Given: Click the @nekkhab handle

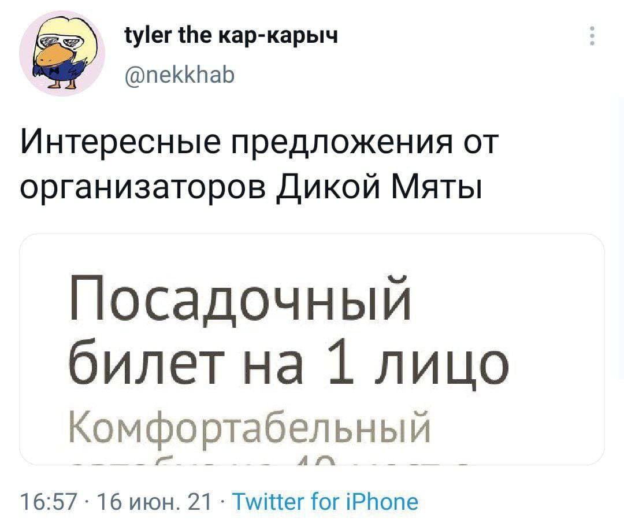Looking at the screenshot, I should 180,76.
